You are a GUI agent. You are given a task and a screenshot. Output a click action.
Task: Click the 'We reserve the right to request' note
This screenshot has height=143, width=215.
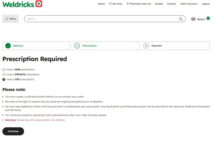pos(54,101)
